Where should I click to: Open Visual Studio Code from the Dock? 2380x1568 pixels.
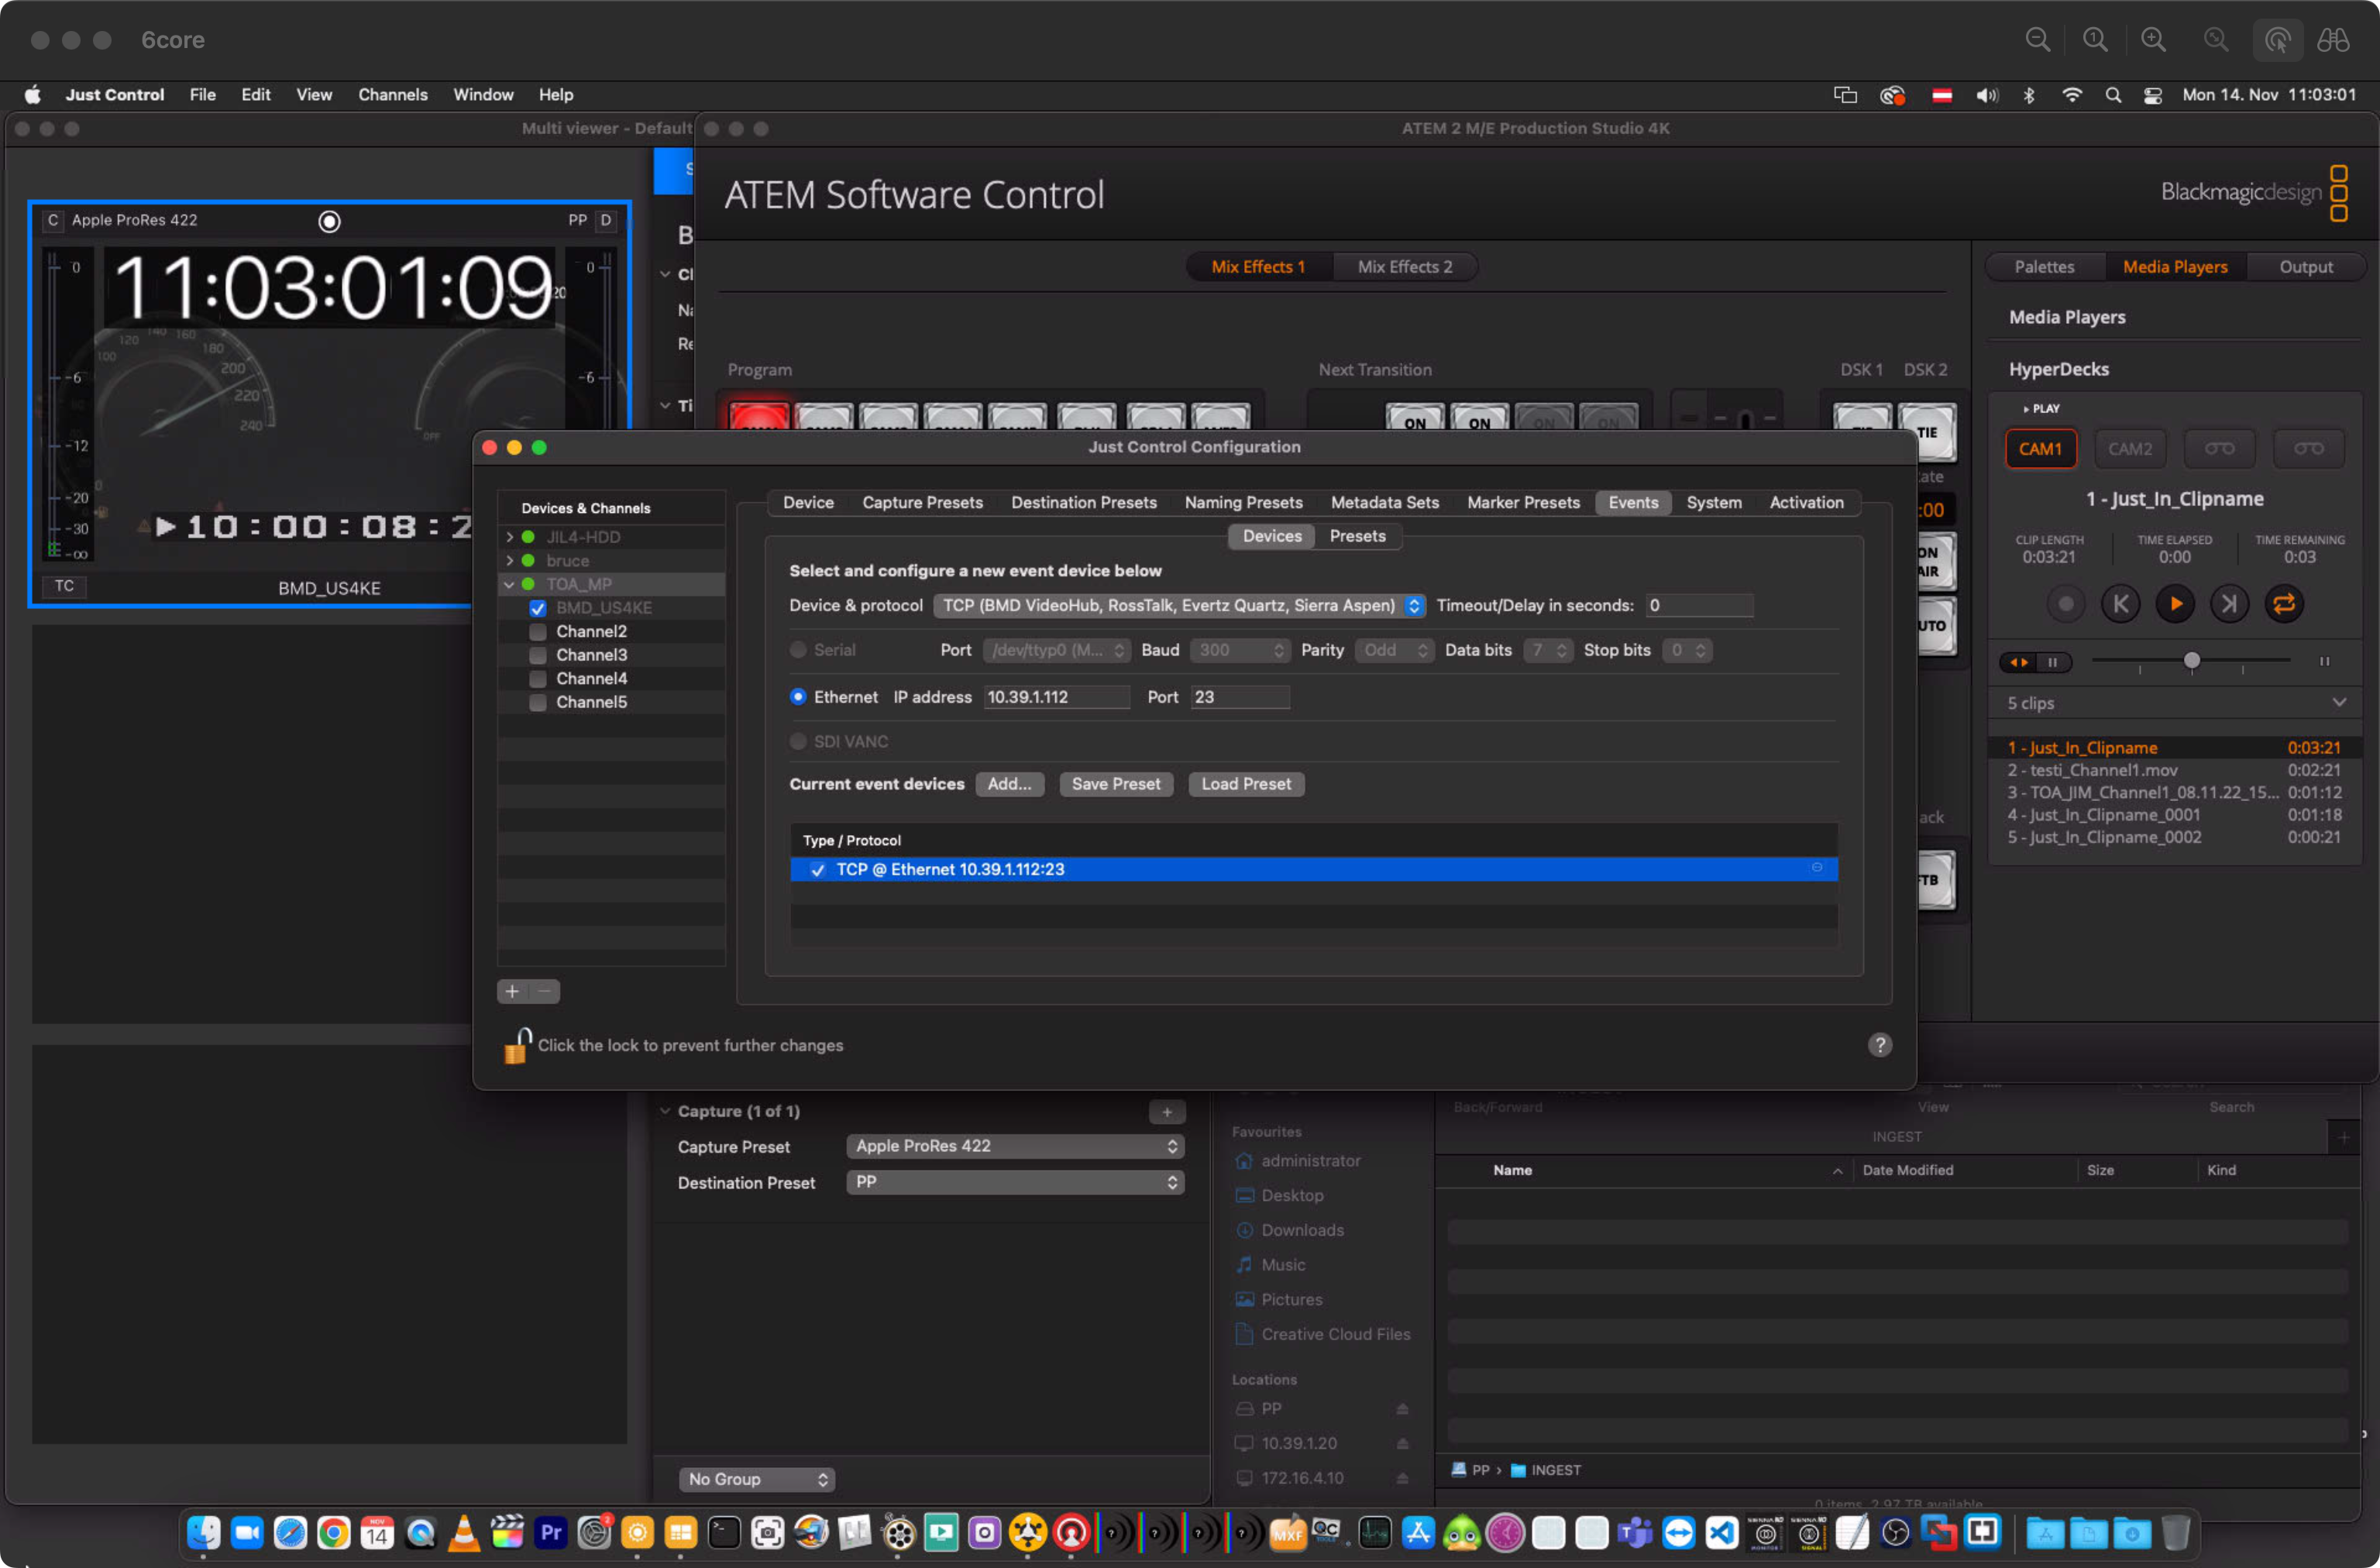pyautogui.click(x=1722, y=1532)
